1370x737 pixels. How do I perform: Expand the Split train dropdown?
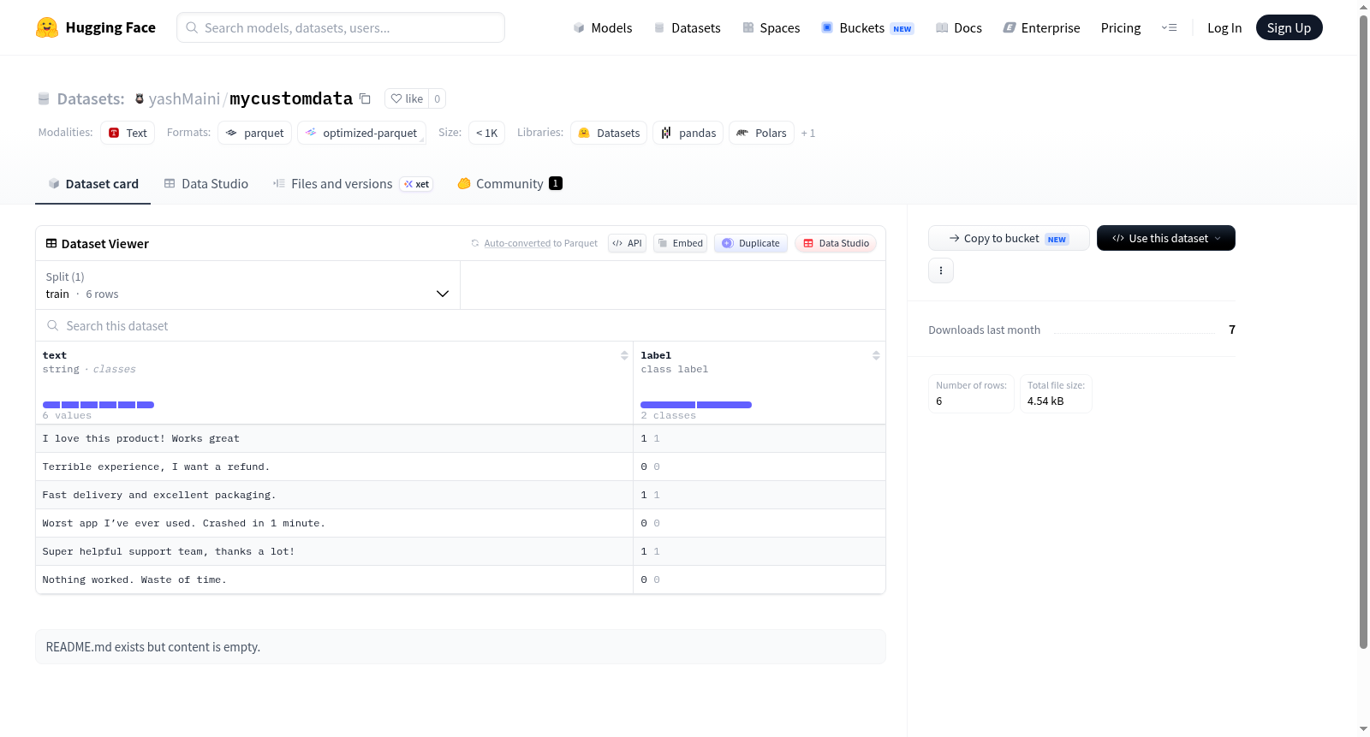point(248,285)
